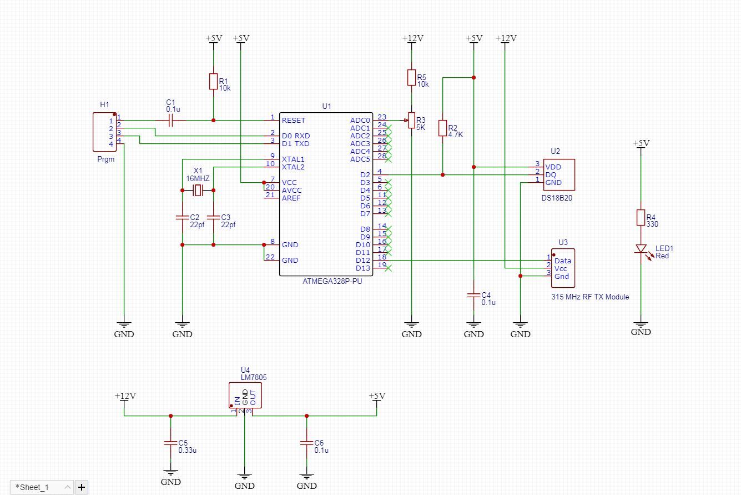Select the 315 MHz RF TX Module U3

563,268
